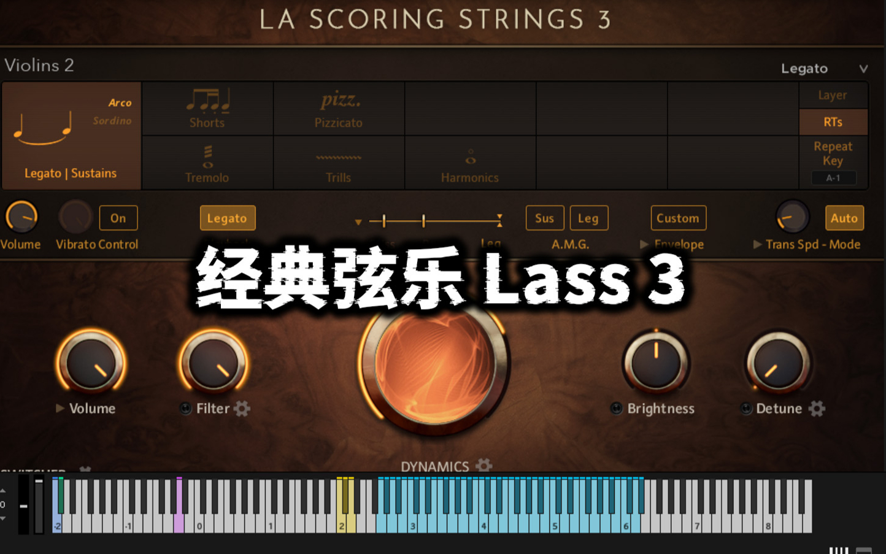Expand the Volume knob options arrow

click(x=60, y=409)
